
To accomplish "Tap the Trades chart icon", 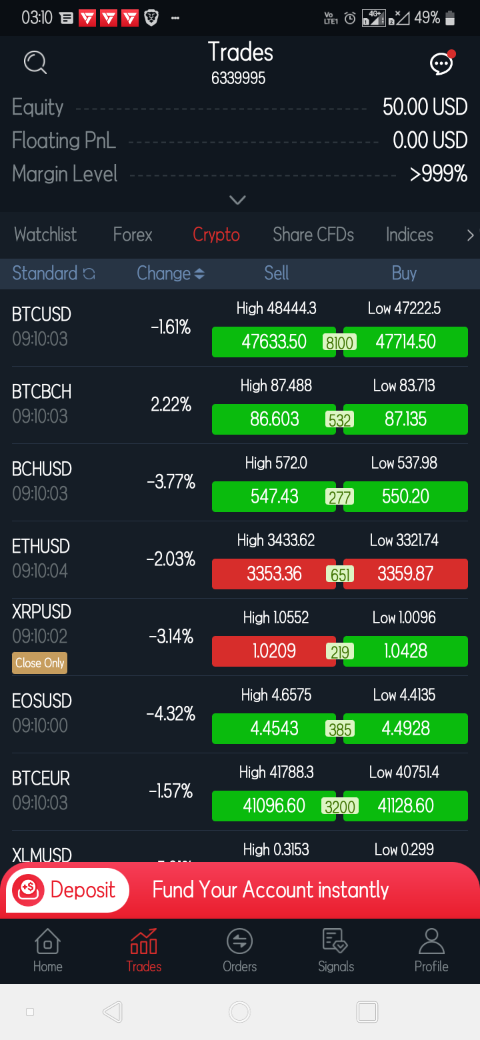I will pyautogui.click(x=144, y=941).
